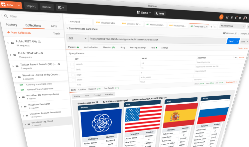The height and width of the screenshot is (147, 249).
Task: Click the Save button
Action: click(x=243, y=41)
